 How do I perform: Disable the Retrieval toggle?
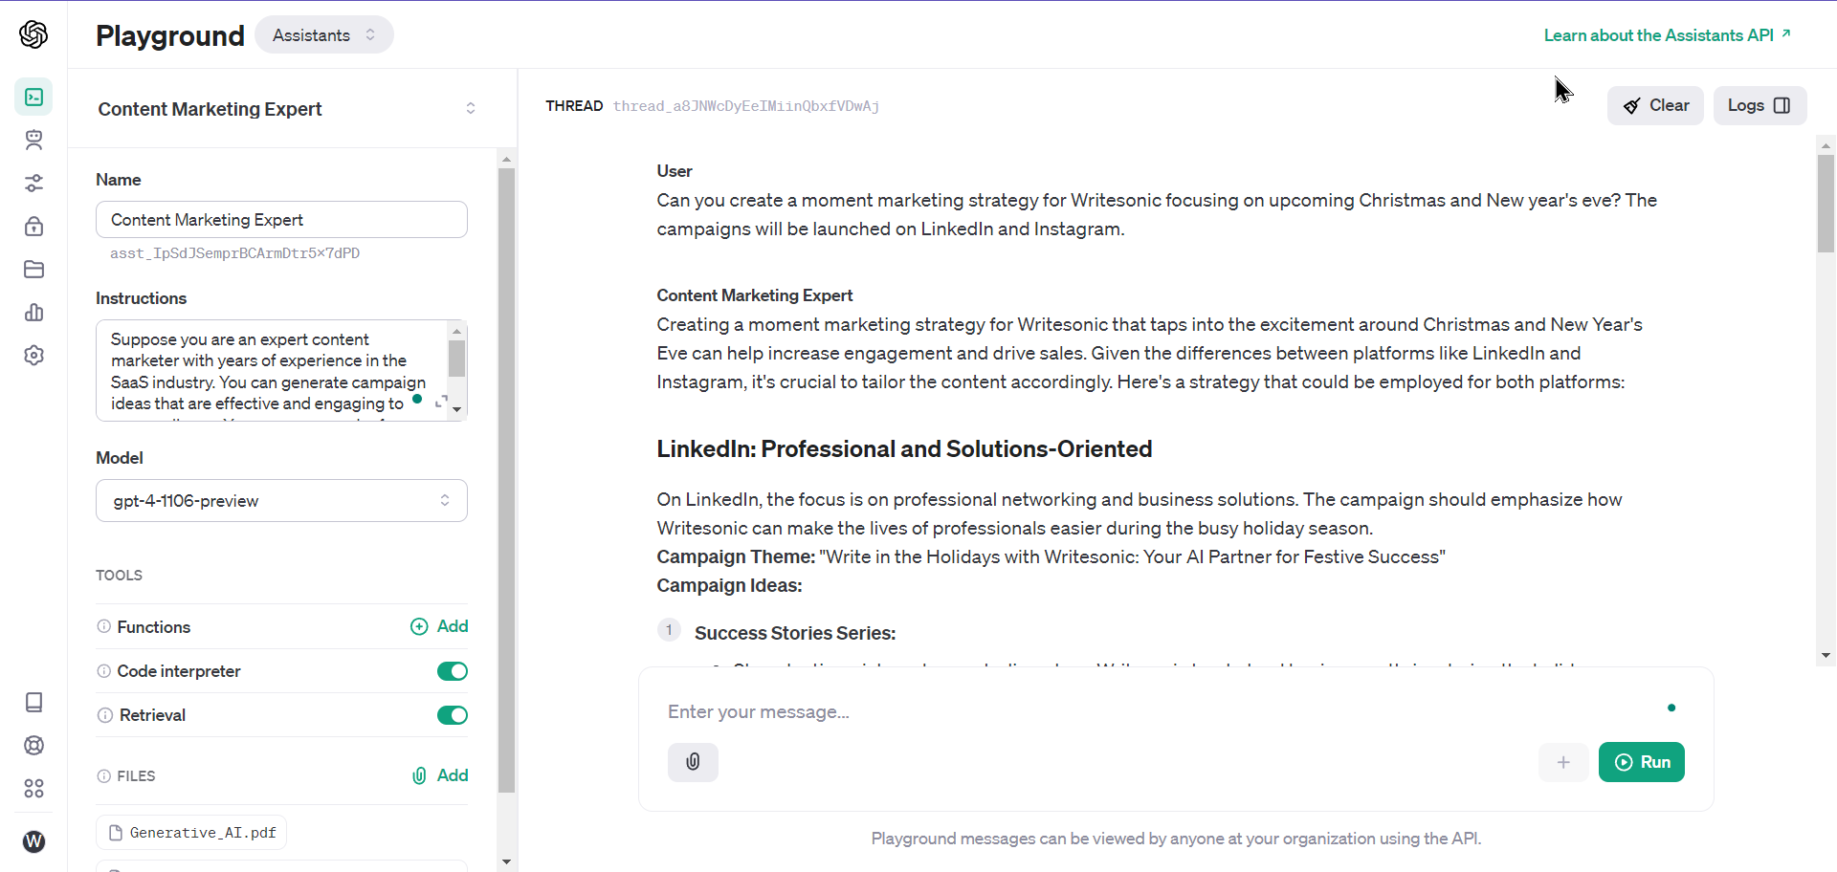[452, 714]
